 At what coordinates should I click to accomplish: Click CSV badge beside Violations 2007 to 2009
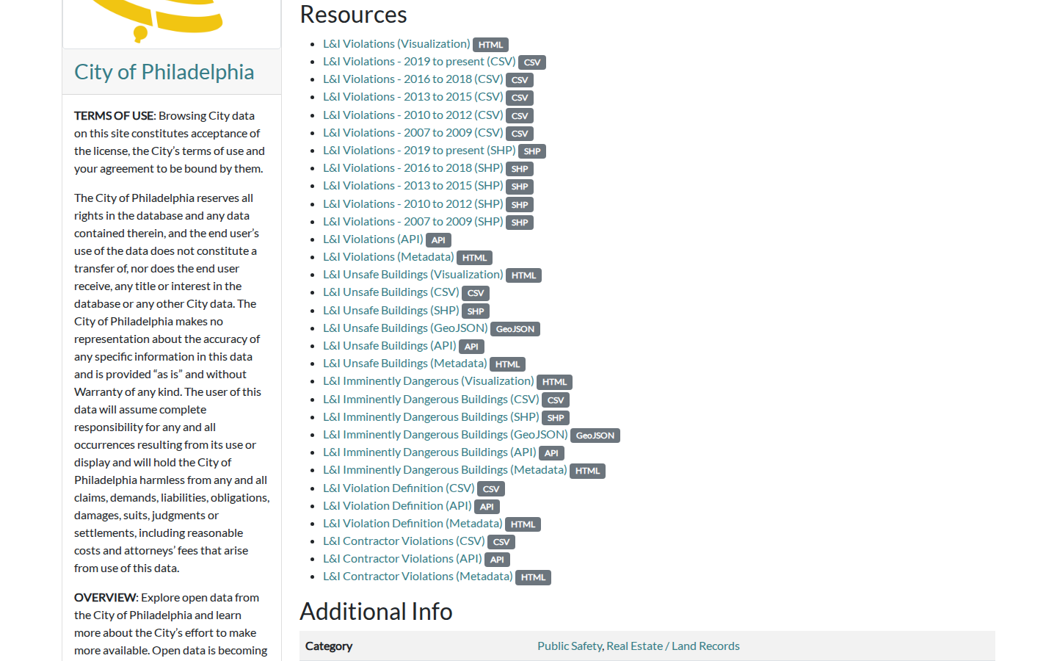pos(520,134)
